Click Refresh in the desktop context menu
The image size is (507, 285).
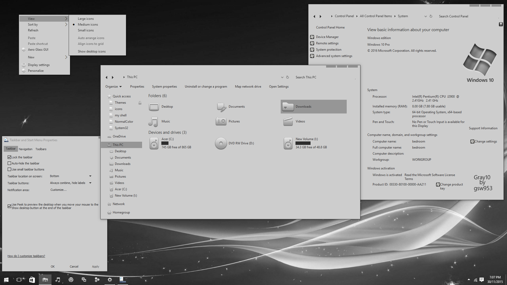coord(33,30)
